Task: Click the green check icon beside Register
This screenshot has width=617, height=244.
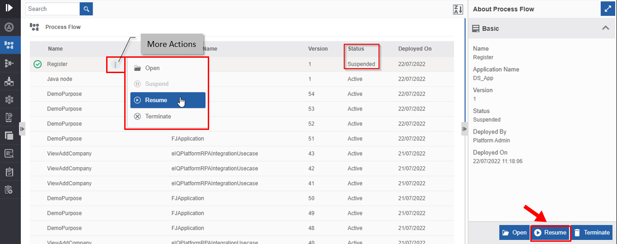Action: (x=38, y=64)
